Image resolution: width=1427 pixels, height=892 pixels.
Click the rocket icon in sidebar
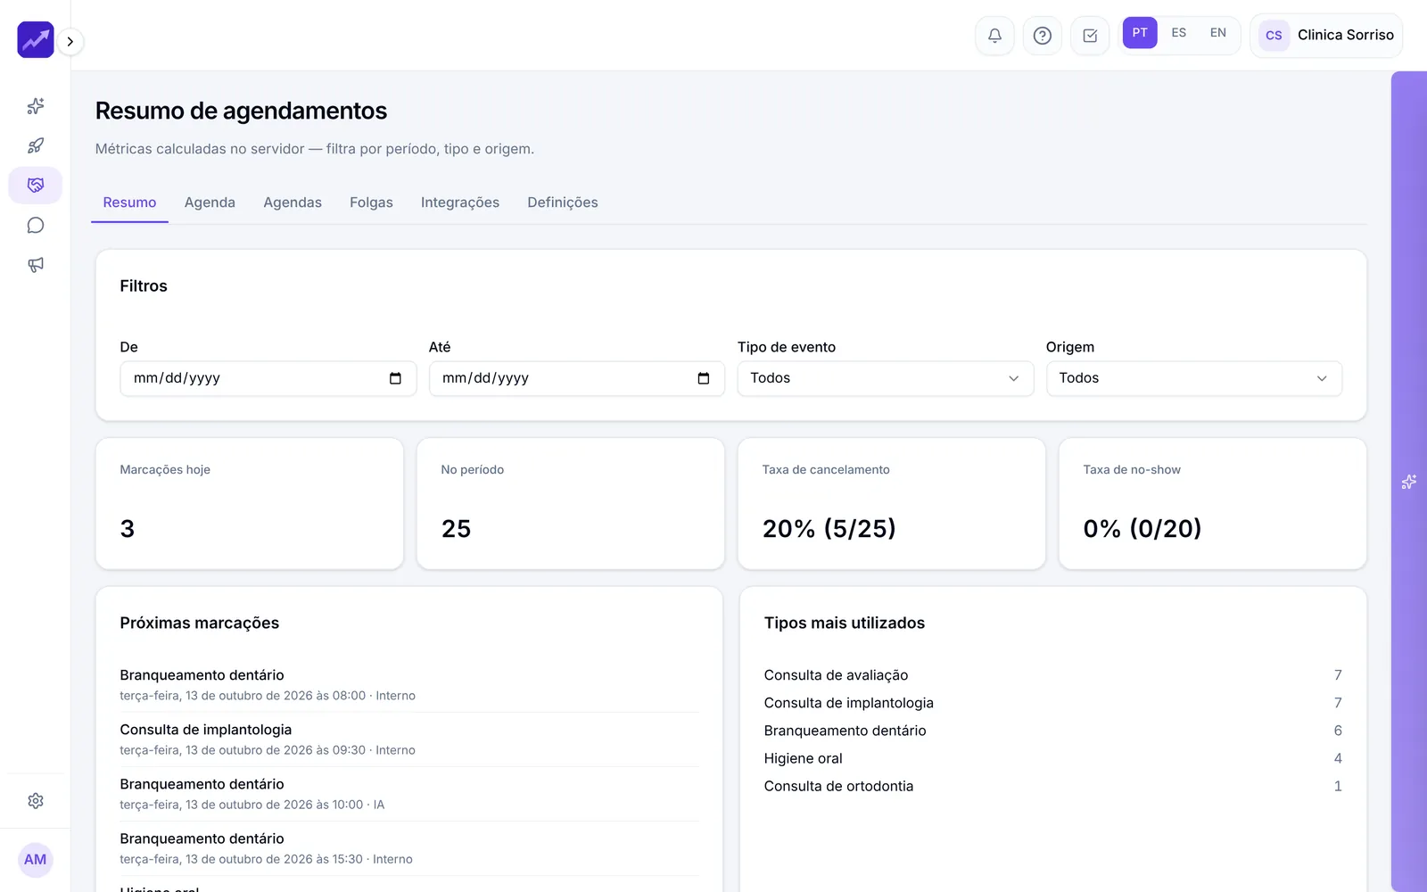(x=36, y=145)
